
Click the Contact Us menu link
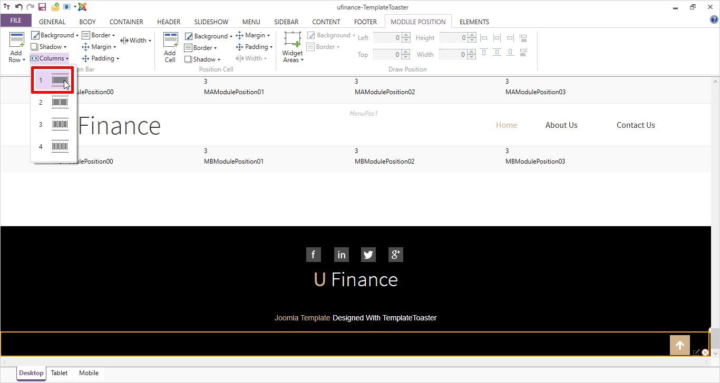pyautogui.click(x=636, y=125)
